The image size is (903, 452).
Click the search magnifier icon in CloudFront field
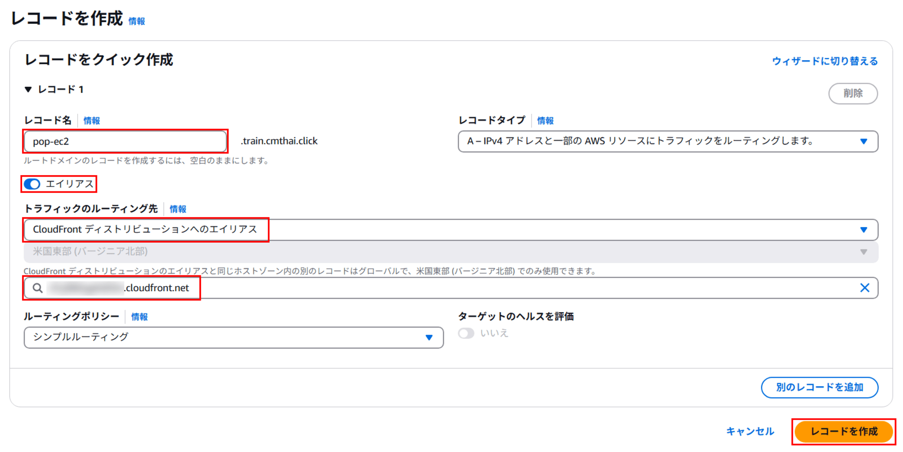coord(38,288)
